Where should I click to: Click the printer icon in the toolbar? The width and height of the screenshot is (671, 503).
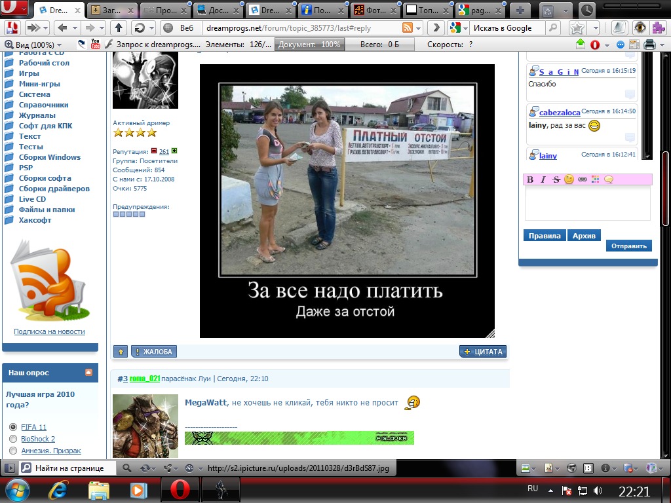coord(649,45)
